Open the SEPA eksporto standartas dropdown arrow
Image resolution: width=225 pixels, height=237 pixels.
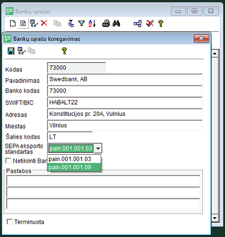point(98,148)
